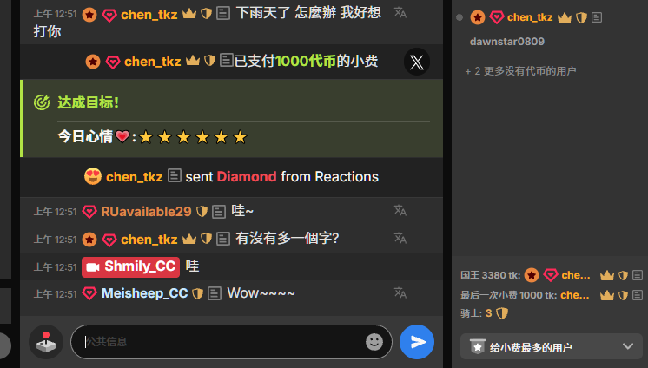Open the joystick games icon beside input

(x=46, y=342)
